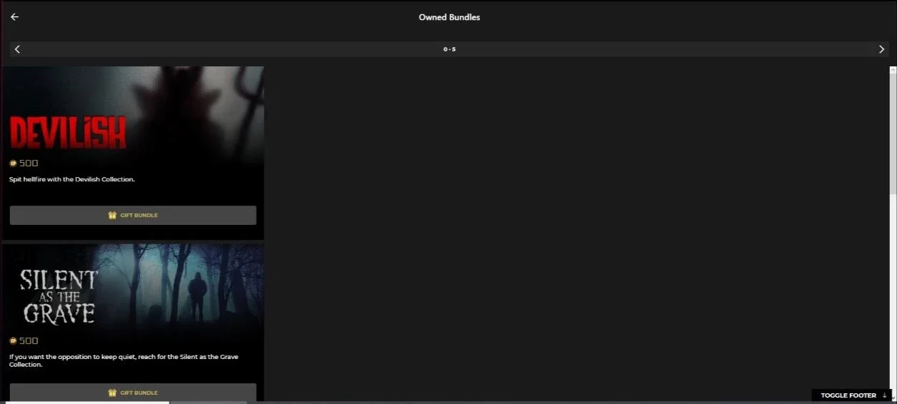This screenshot has height=404, width=897.
Task: Click 'If you want the opposition' description
Action: (x=123, y=360)
